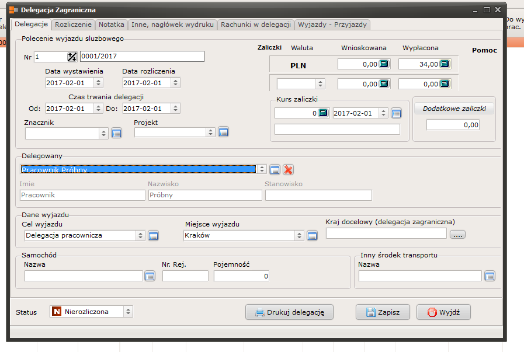Image resolution: width=524 pixels, height=352 pixels.
Task: Expand the Znacznik dropdown
Action: point(103,134)
